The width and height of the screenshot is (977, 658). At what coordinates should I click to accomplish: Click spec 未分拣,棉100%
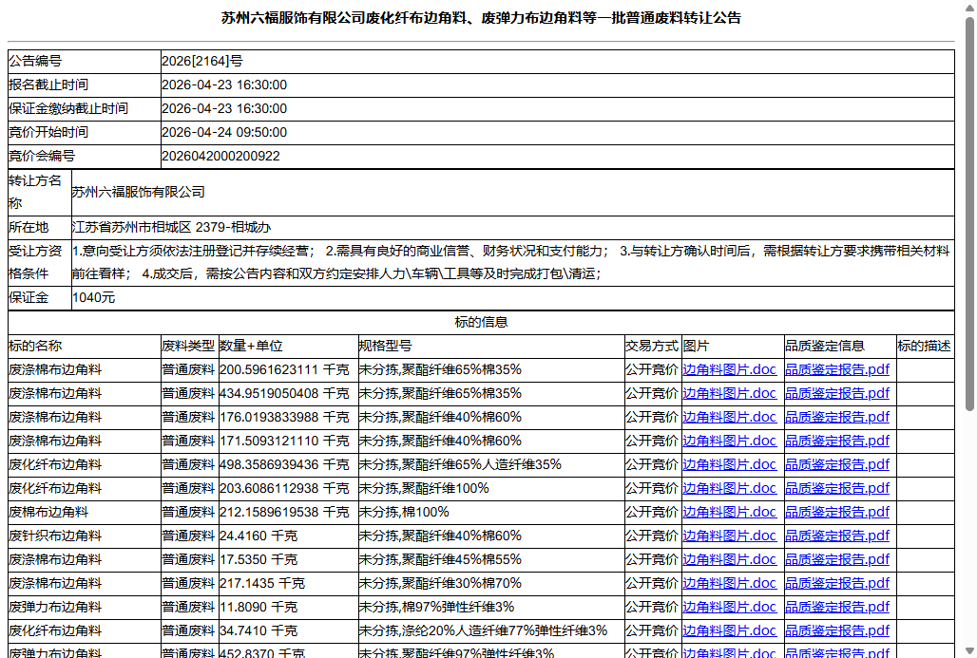click(x=404, y=512)
